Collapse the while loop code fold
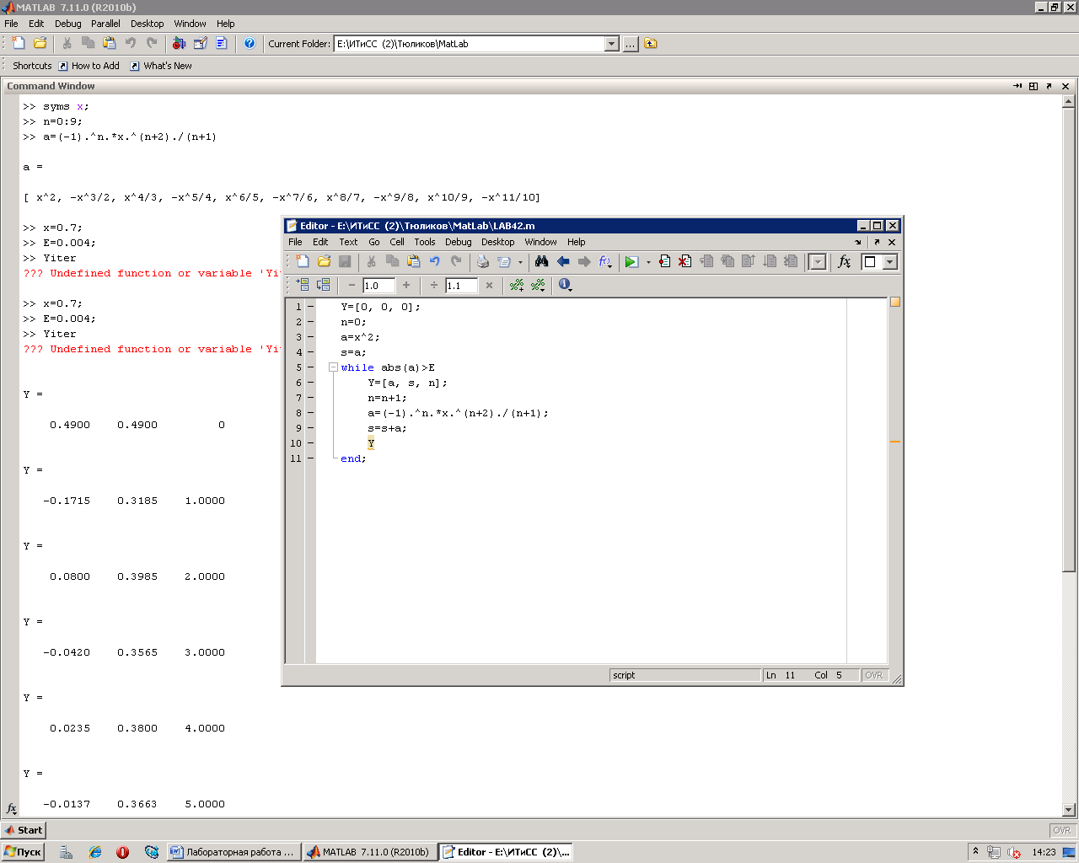The width and height of the screenshot is (1079, 863). coord(333,367)
